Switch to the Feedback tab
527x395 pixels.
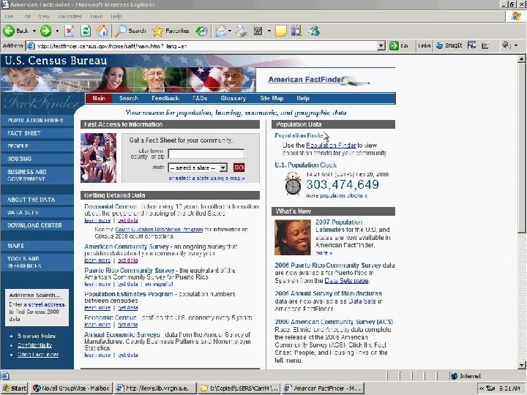[x=165, y=99]
